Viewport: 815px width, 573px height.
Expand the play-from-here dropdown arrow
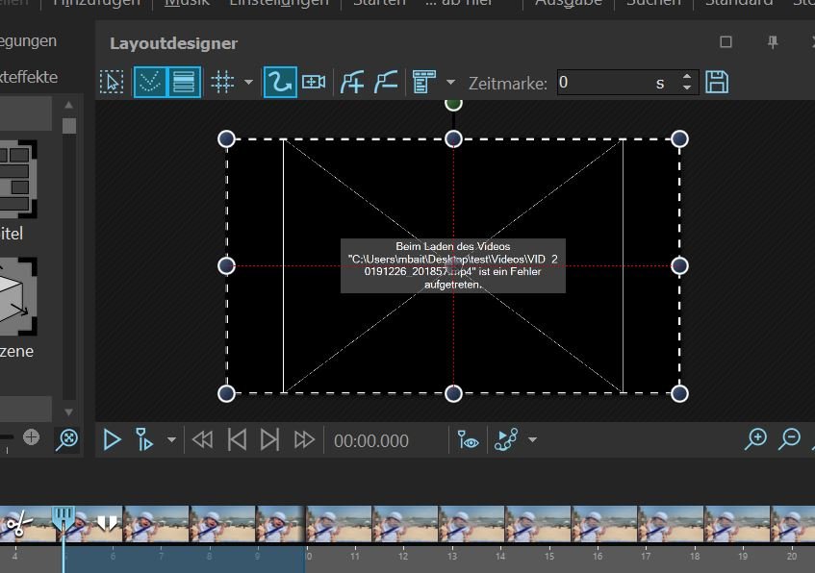171,440
